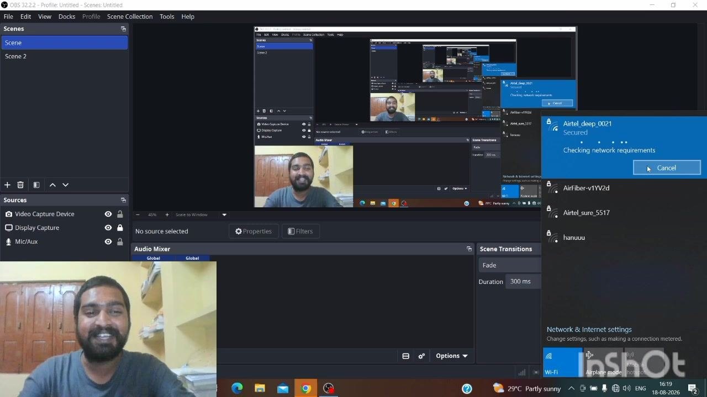
Task: Open source Filters button
Action: pyautogui.click(x=300, y=232)
